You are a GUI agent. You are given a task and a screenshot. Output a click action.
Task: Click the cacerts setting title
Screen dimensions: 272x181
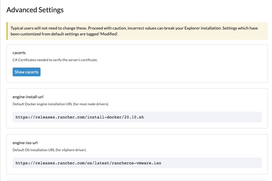pyautogui.click(x=19, y=53)
